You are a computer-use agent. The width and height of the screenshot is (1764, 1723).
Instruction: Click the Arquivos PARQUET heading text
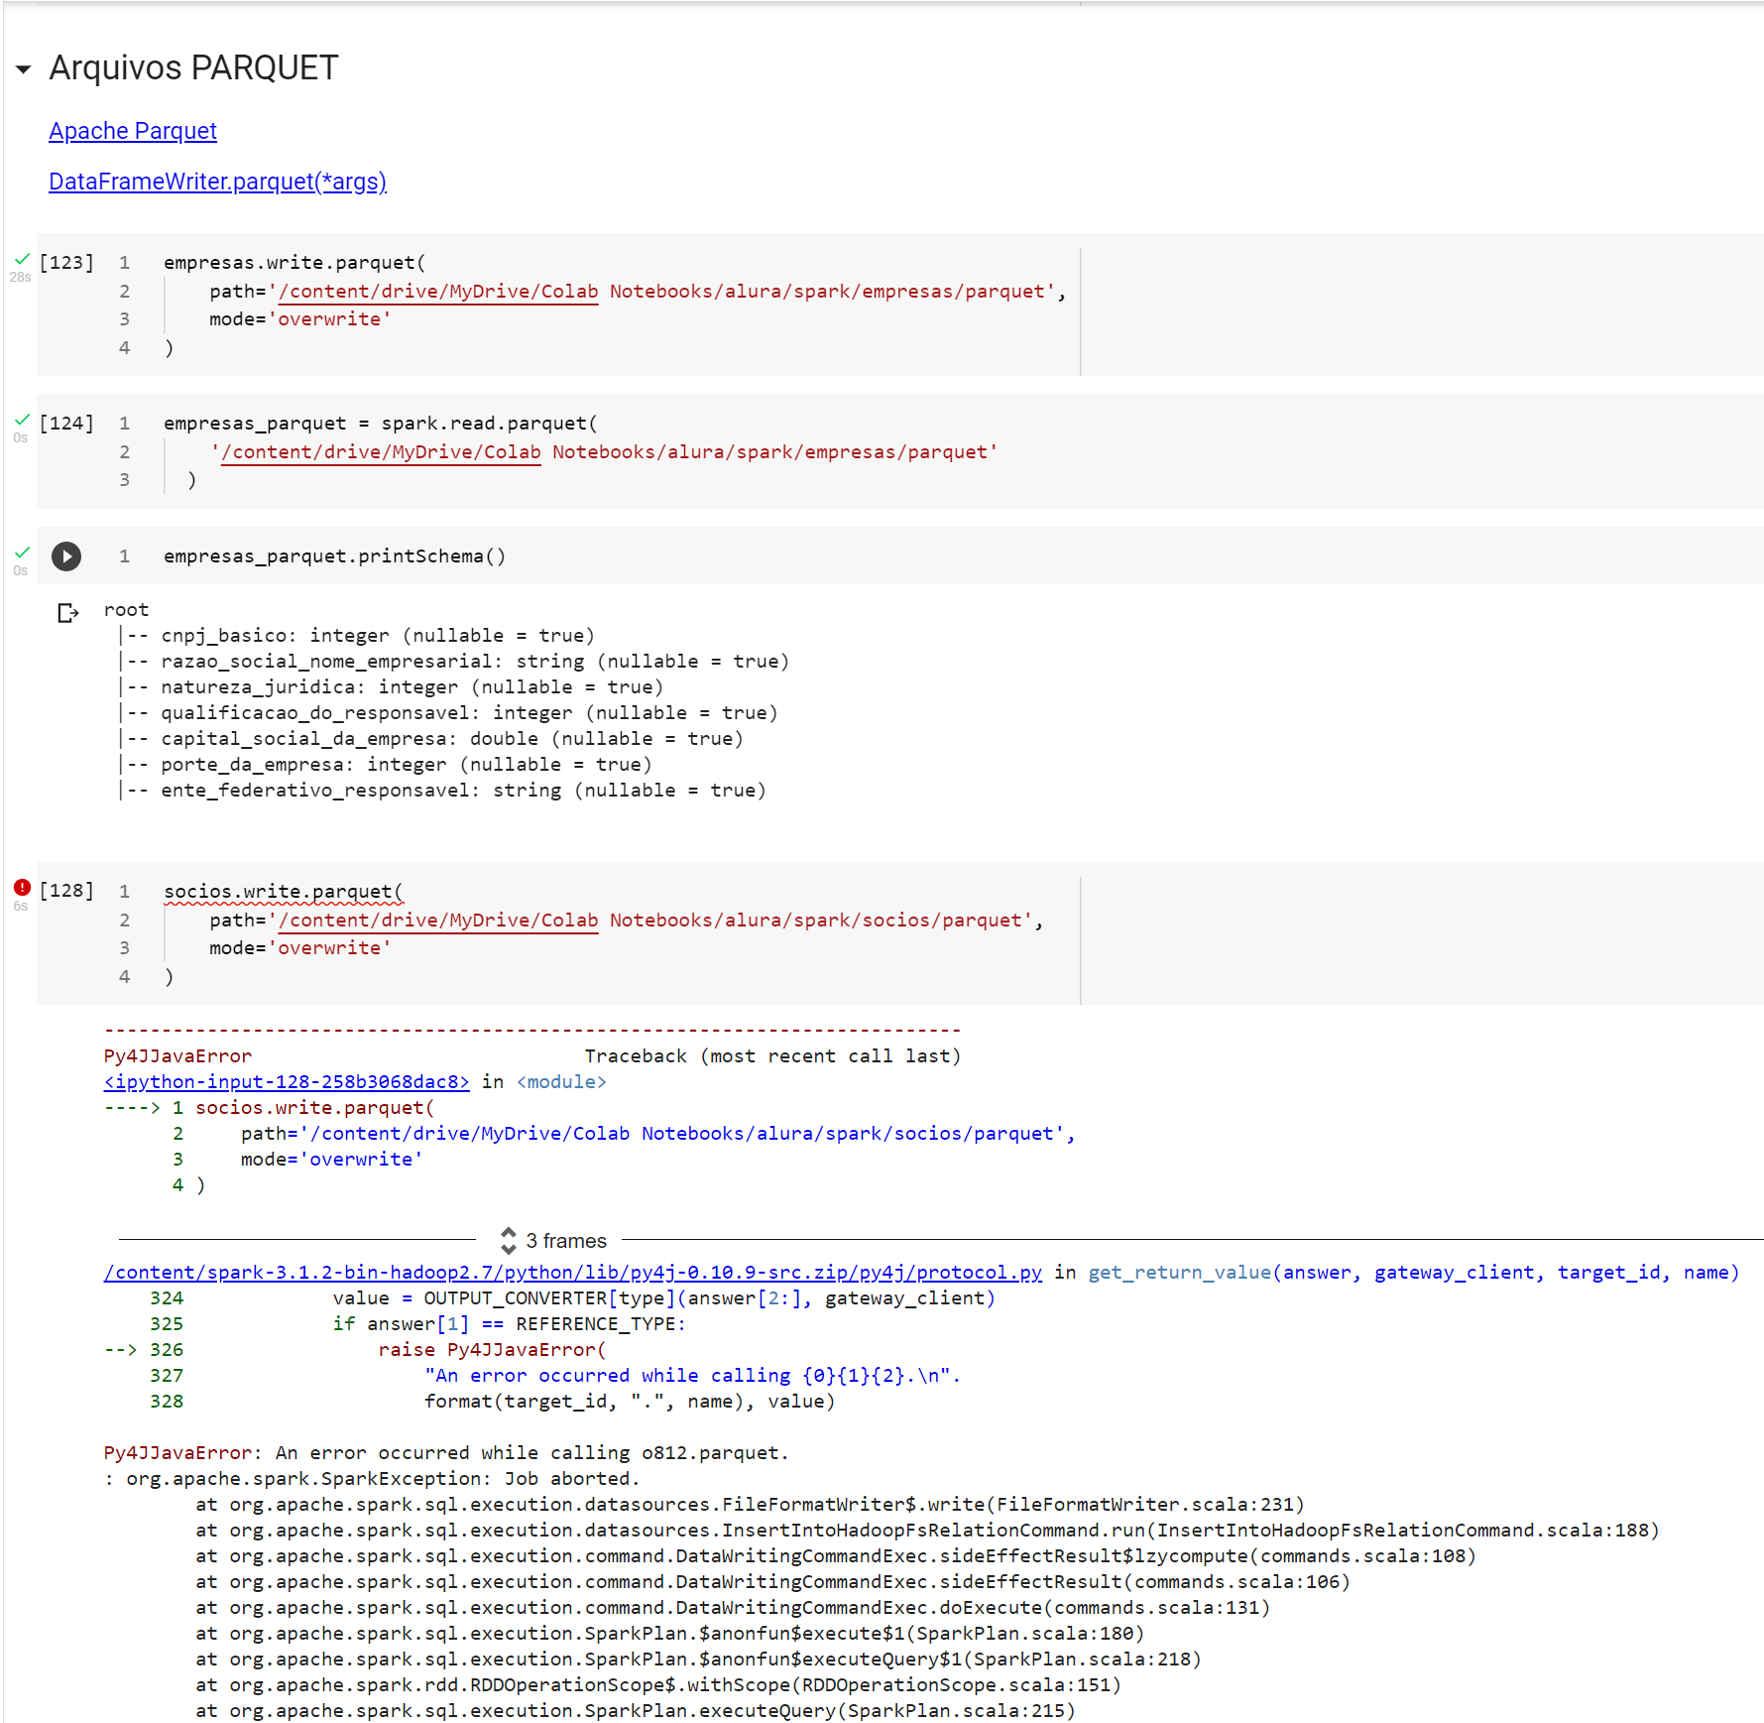point(193,68)
